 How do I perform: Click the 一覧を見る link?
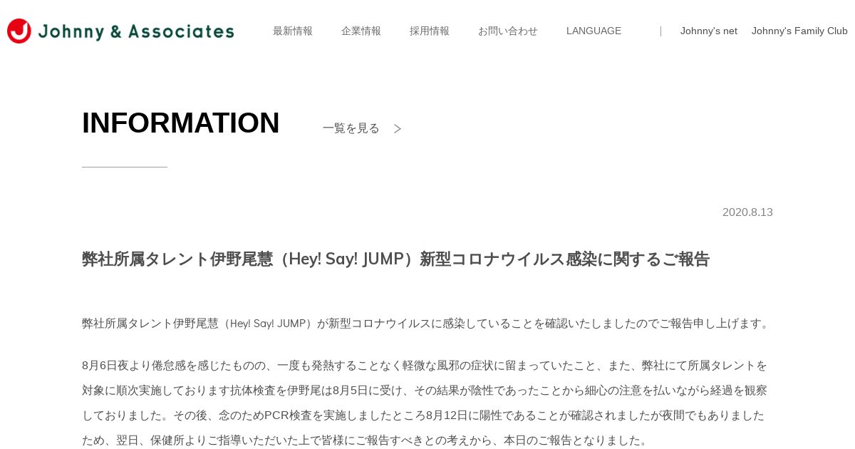click(351, 128)
